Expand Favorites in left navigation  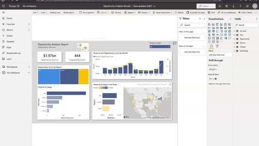pyautogui.click(x=29, y=24)
